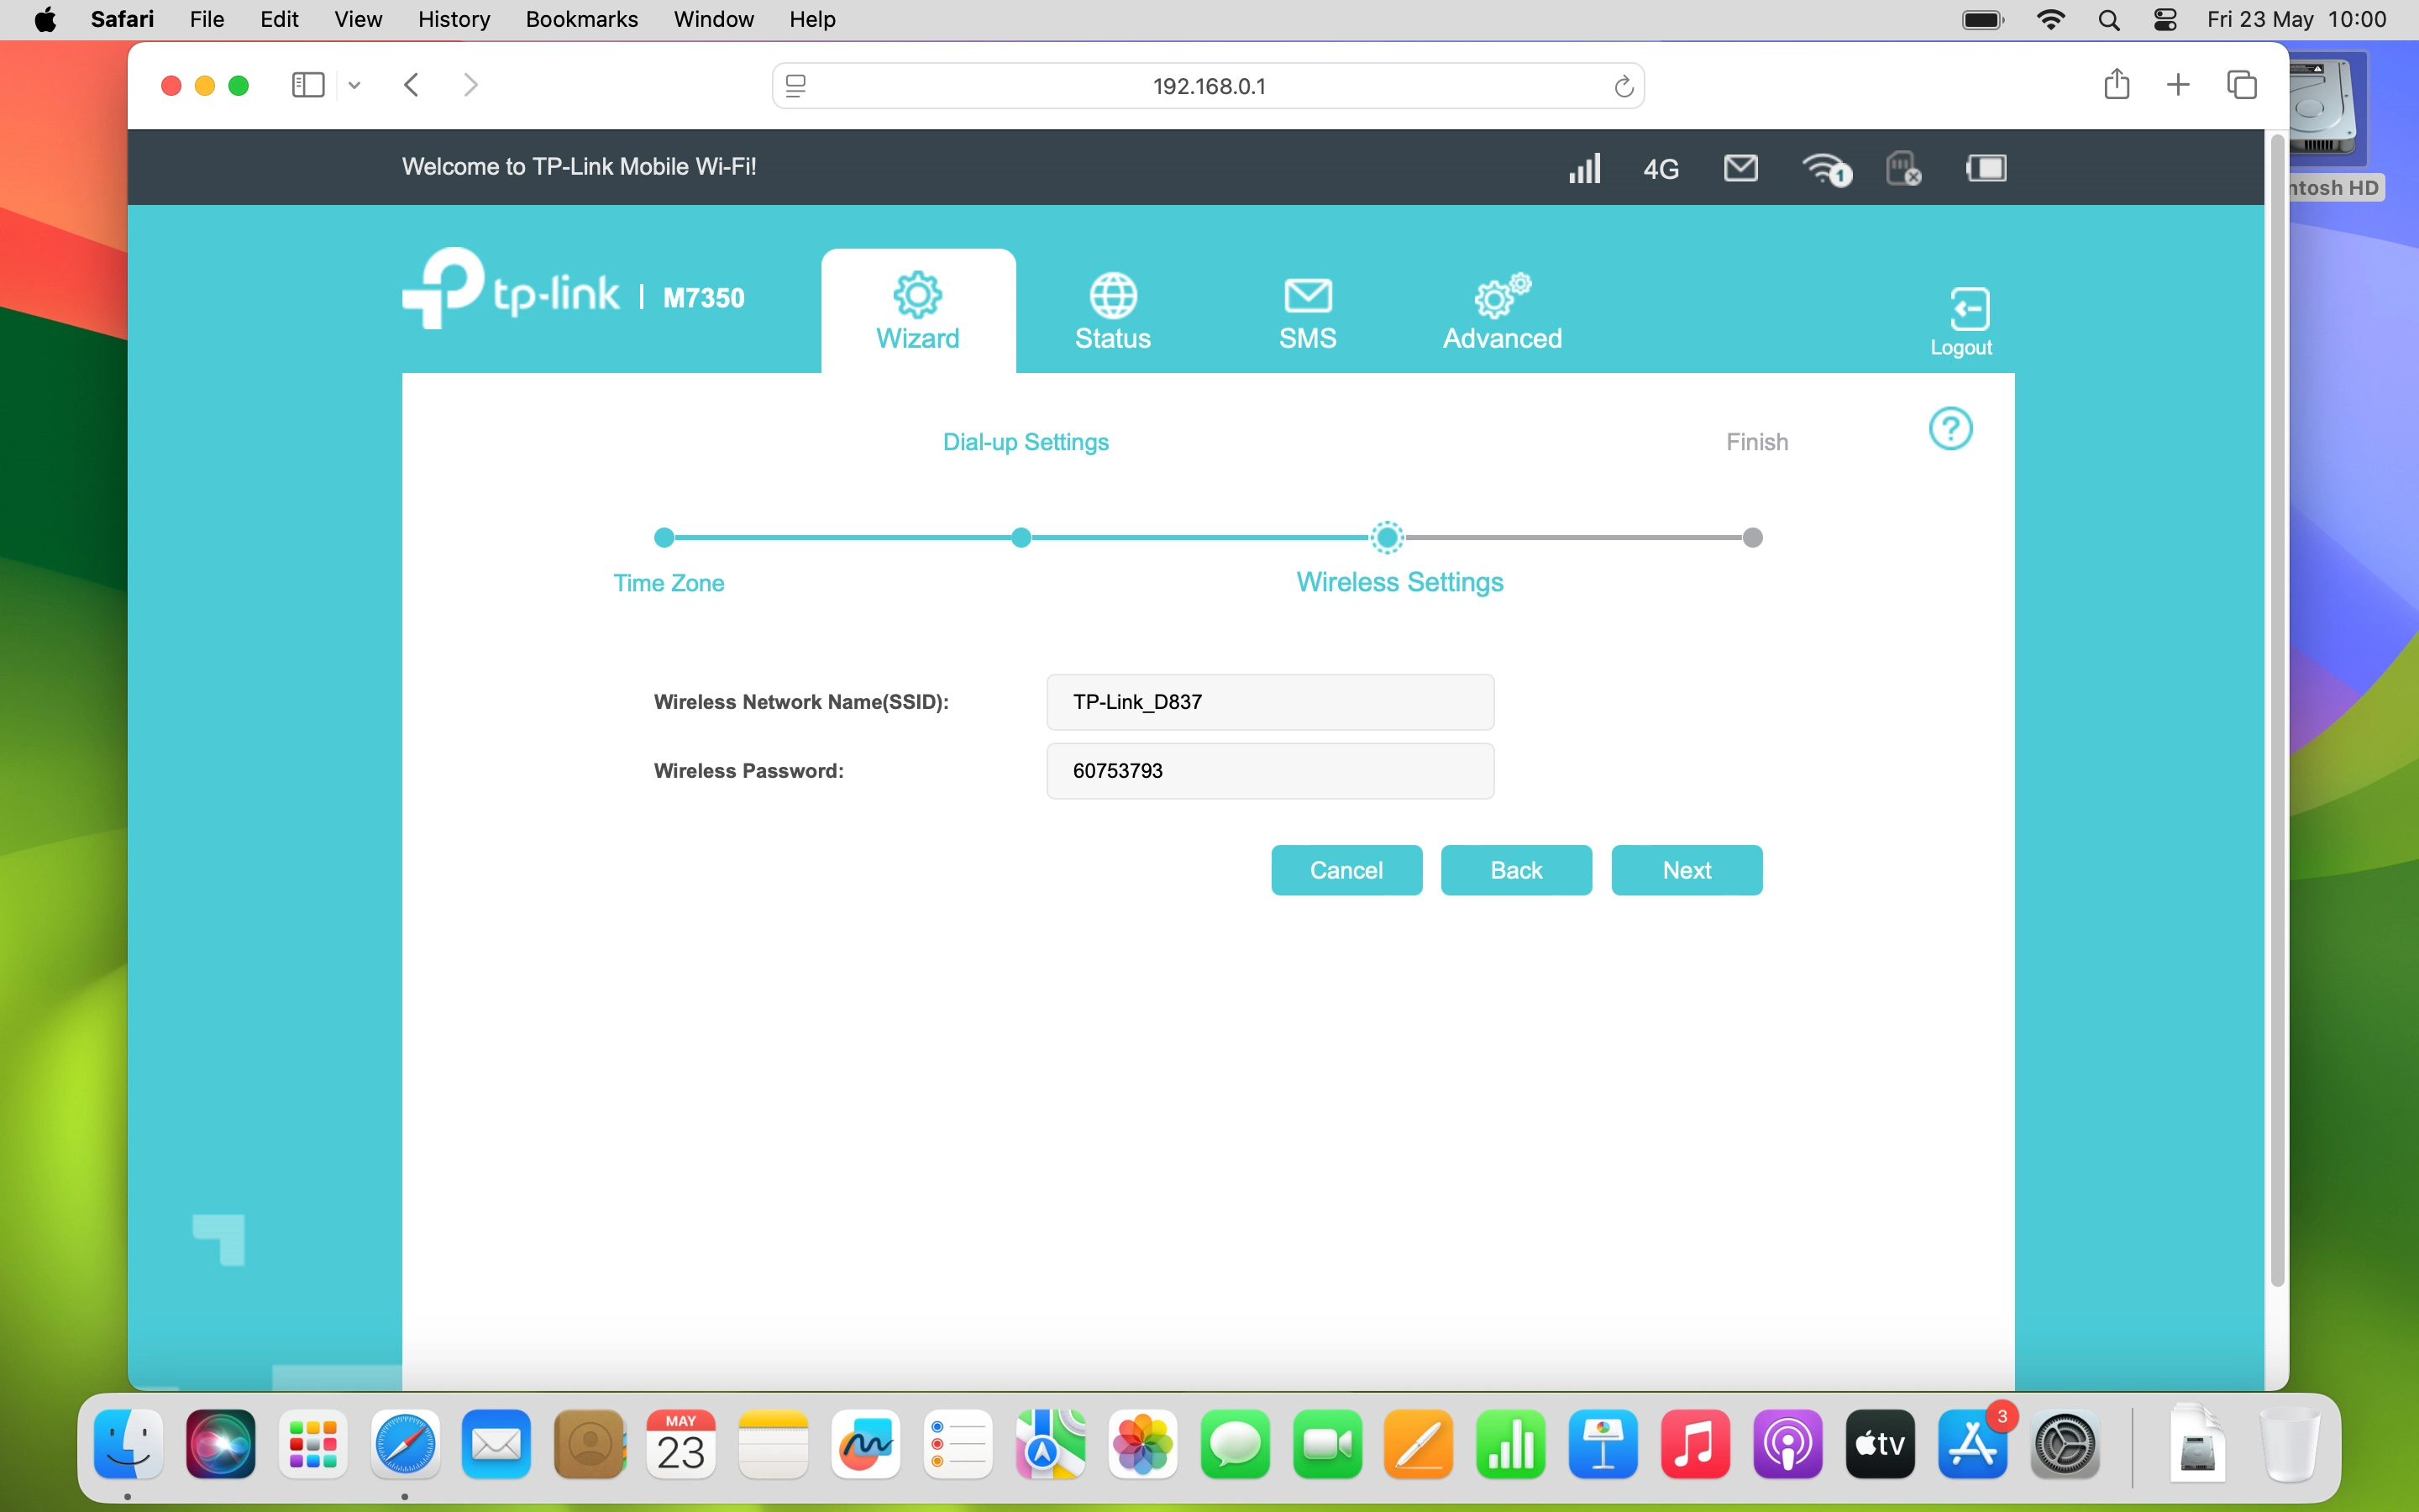Open the Advanced tab
Viewport: 2419px width, 1512px height.
point(1502,312)
